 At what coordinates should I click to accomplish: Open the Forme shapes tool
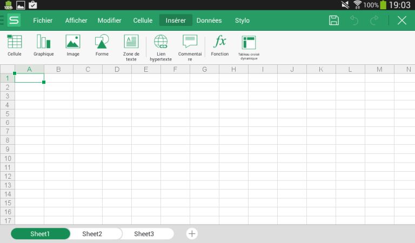[102, 45]
